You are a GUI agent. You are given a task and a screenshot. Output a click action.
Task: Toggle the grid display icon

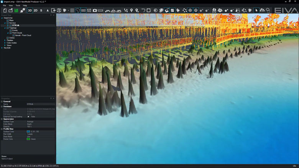click(72, 10)
